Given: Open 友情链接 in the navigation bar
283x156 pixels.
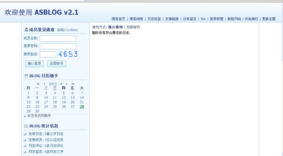Looking at the screenshot, I should 172,19.
